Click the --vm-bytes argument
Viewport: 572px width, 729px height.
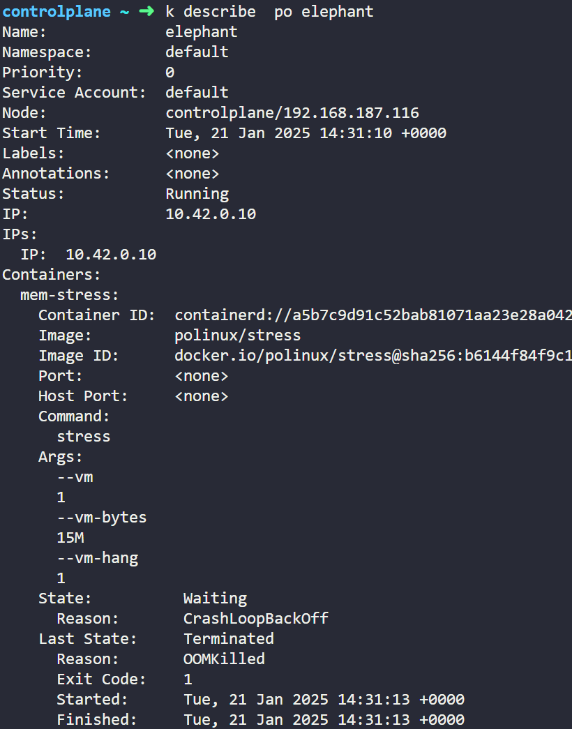102,518
